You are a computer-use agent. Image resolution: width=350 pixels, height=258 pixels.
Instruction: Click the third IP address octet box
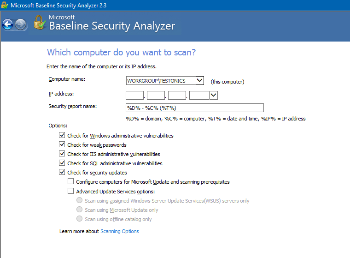pos(177,95)
